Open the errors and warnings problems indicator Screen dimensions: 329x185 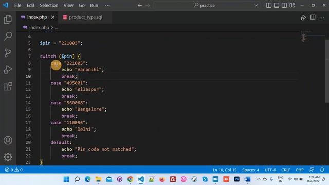[14, 170]
